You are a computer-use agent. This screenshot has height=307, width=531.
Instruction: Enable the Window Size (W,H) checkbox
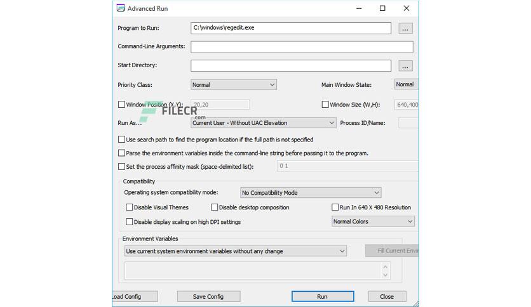coord(325,105)
